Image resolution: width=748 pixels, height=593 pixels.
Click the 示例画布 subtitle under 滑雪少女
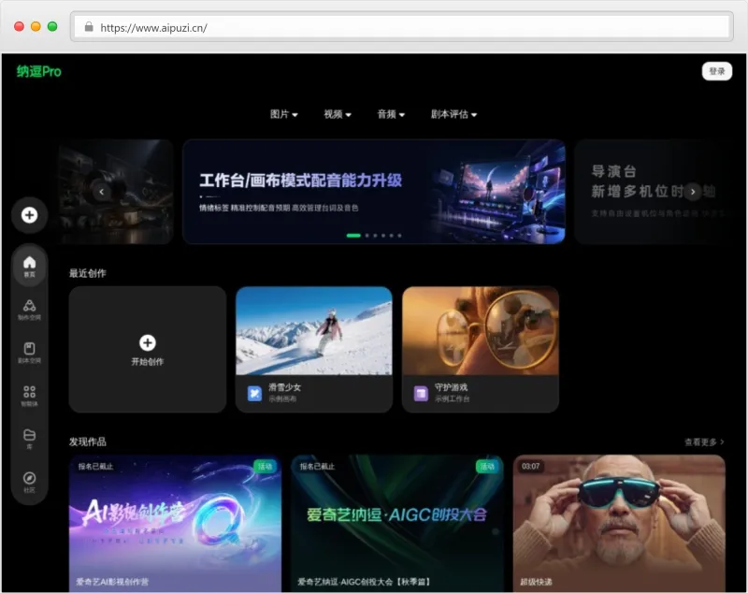coord(282,398)
